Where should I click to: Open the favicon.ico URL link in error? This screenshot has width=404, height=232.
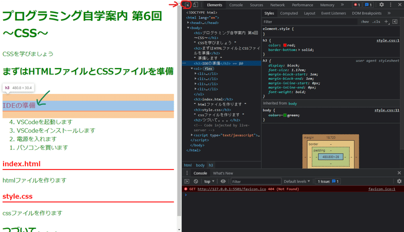click(232, 189)
